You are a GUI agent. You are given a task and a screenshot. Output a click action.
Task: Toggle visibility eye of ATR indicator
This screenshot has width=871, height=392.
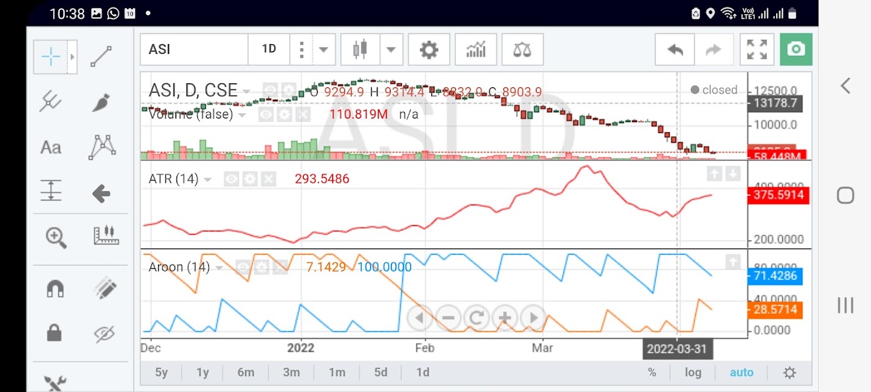point(232,179)
